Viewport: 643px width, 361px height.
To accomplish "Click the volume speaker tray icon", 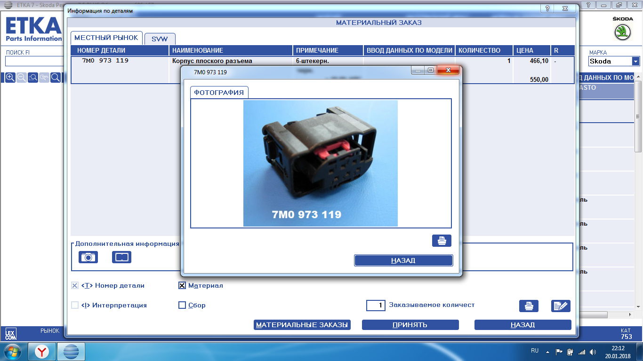I will click(593, 352).
